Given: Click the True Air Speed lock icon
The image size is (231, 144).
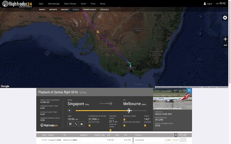Looking at the screenshot, I should (x=110, y=130).
